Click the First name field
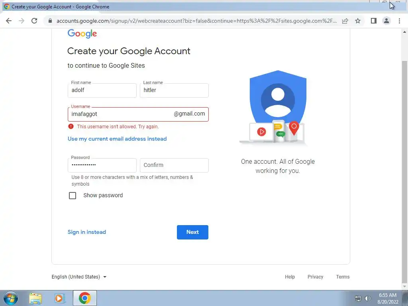408x306 pixels. [x=102, y=90]
